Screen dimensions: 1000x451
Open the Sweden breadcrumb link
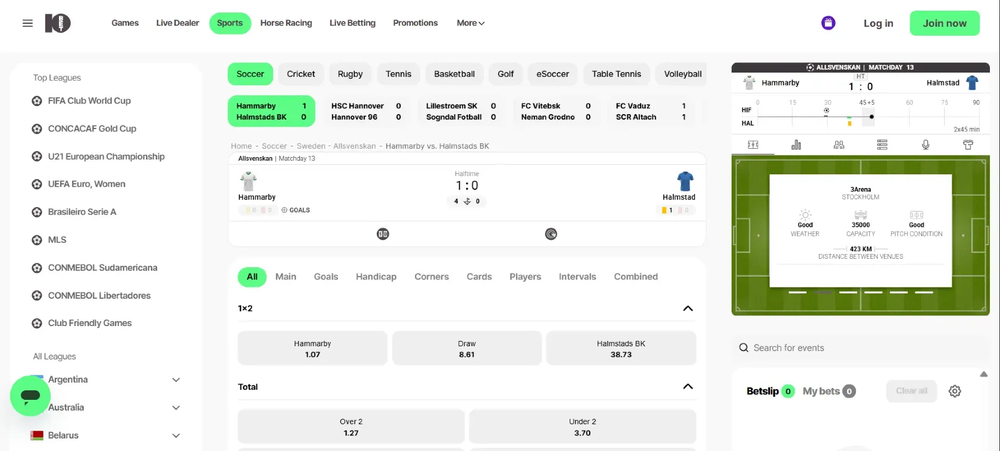(311, 146)
